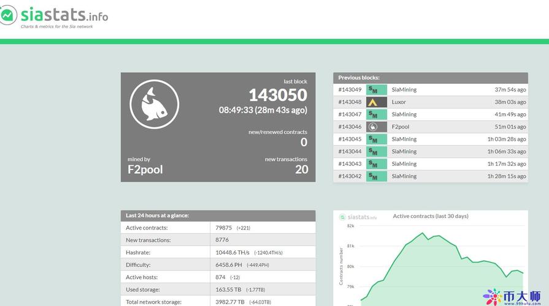Screen dimensions: 549x306
Task: Click the green chart logo icon
Action: coord(8,15)
